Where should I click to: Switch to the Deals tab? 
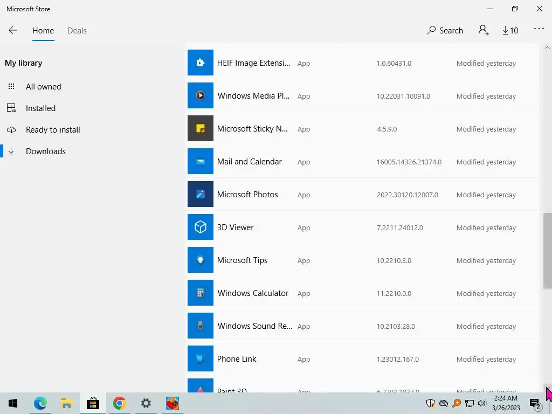pyautogui.click(x=77, y=31)
